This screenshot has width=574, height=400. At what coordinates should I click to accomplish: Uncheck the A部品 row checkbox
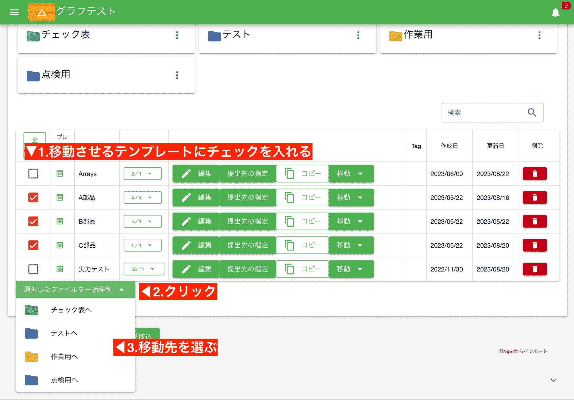point(33,197)
